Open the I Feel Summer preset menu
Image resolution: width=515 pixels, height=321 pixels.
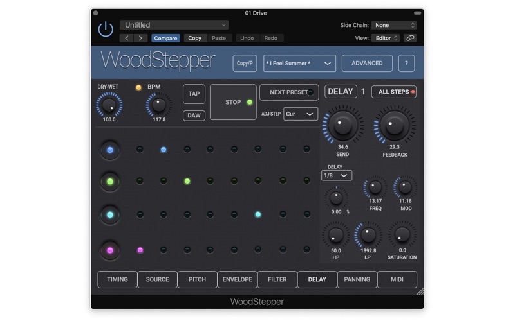(x=299, y=63)
